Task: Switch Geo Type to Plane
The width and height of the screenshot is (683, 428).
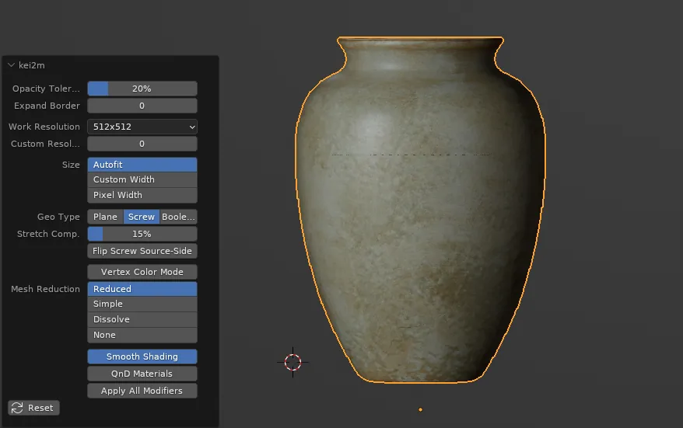Action: 105,217
